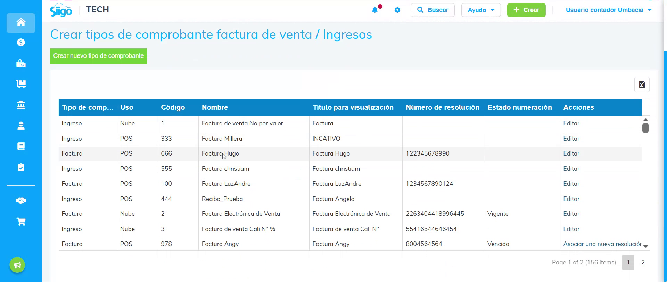Click the green megaphone announcements button
This screenshot has width=667, height=282.
pos(17,265)
